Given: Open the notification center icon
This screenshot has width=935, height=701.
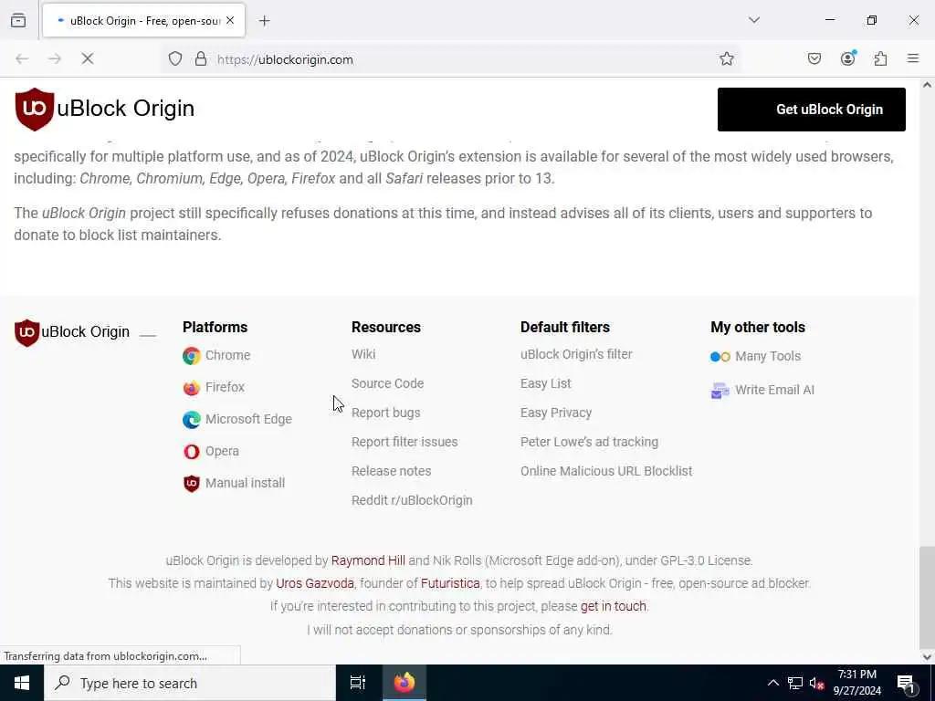Looking at the screenshot, I should (x=906, y=683).
